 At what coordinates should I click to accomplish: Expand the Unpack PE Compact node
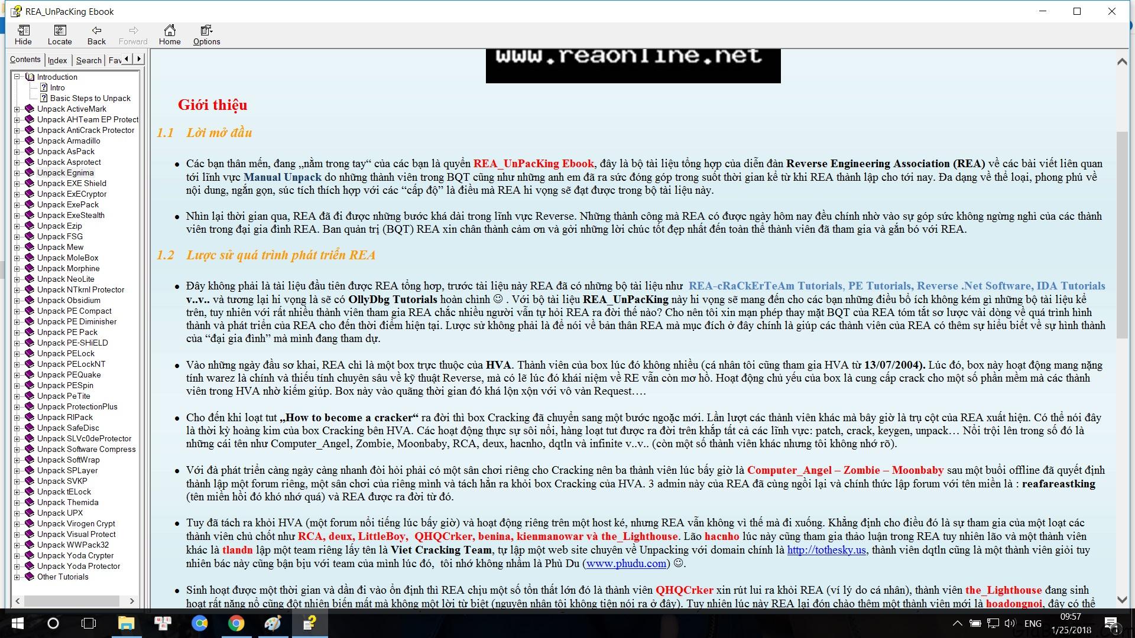click(x=17, y=311)
